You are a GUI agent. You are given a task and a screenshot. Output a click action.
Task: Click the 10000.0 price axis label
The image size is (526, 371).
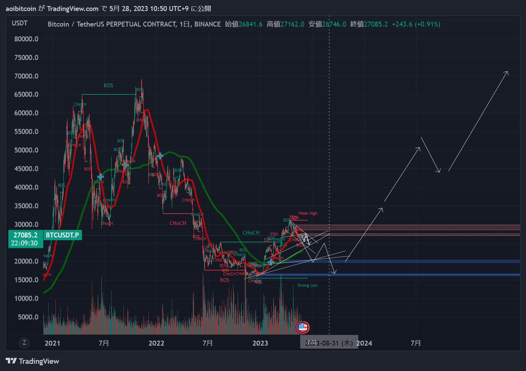tap(27, 299)
